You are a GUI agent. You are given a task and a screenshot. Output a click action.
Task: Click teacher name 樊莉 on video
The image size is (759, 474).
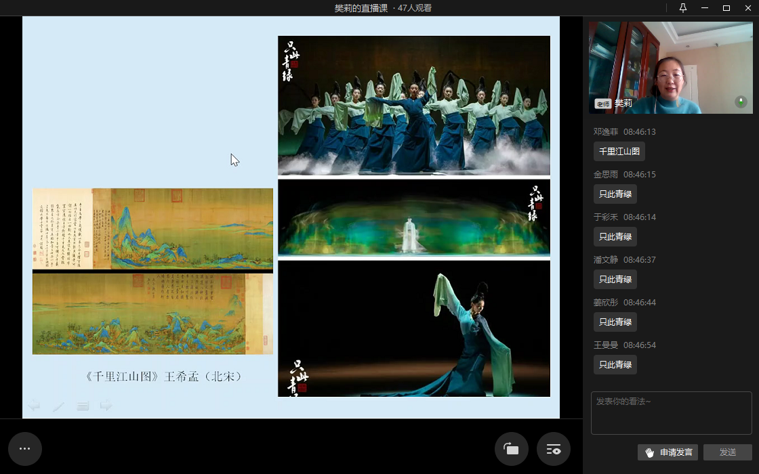pos(623,104)
